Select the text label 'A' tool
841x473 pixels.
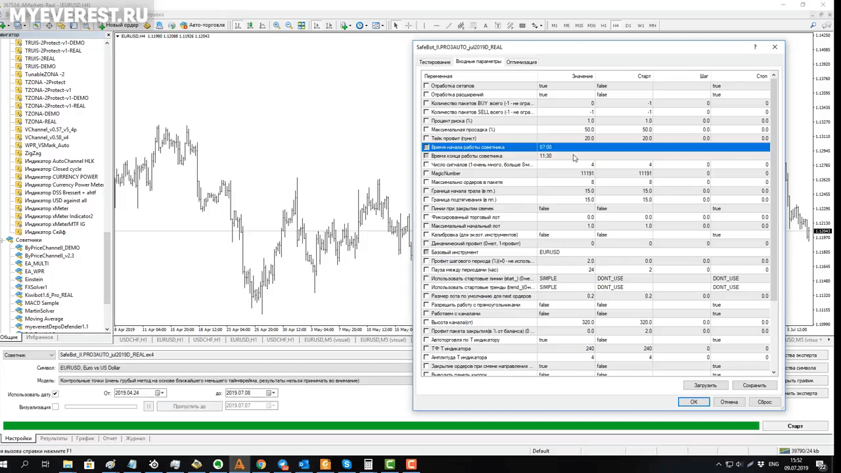tap(486, 26)
